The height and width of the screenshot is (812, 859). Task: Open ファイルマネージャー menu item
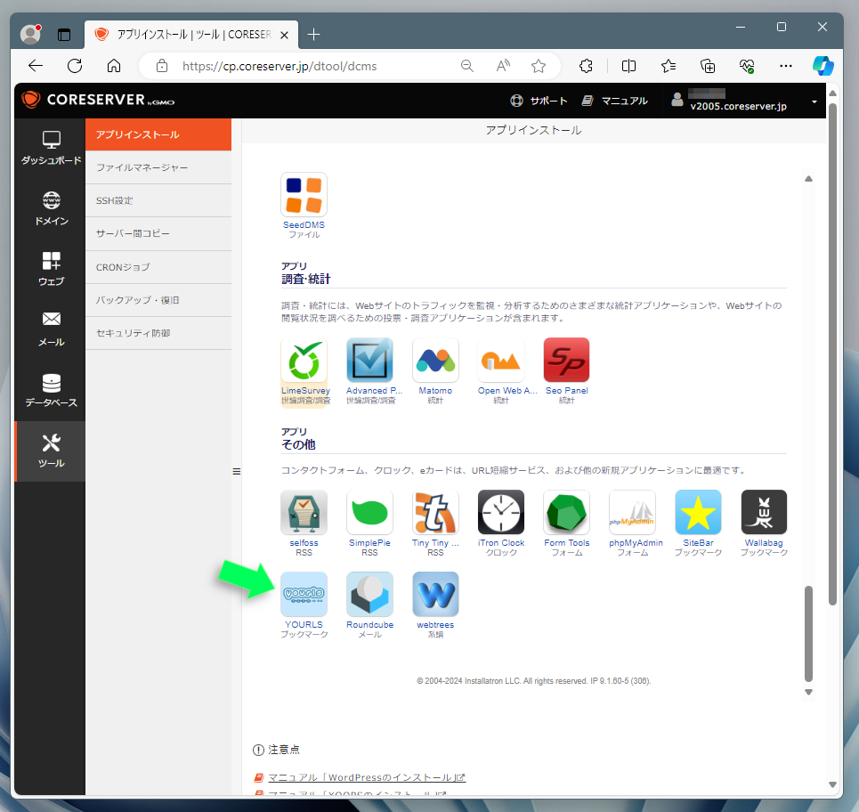tap(158, 167)
